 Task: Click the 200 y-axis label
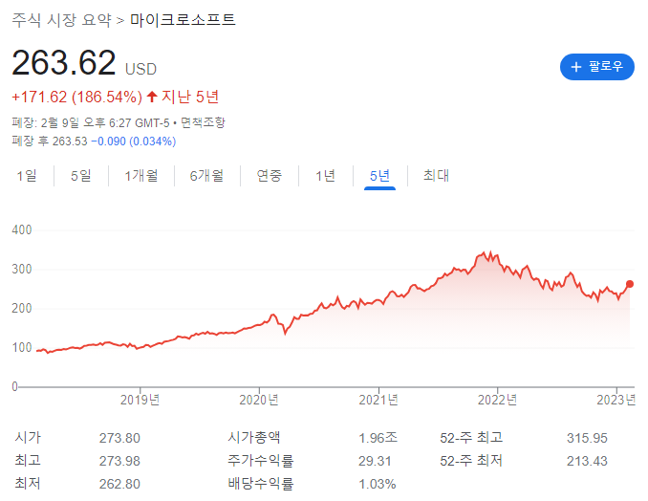22,308
